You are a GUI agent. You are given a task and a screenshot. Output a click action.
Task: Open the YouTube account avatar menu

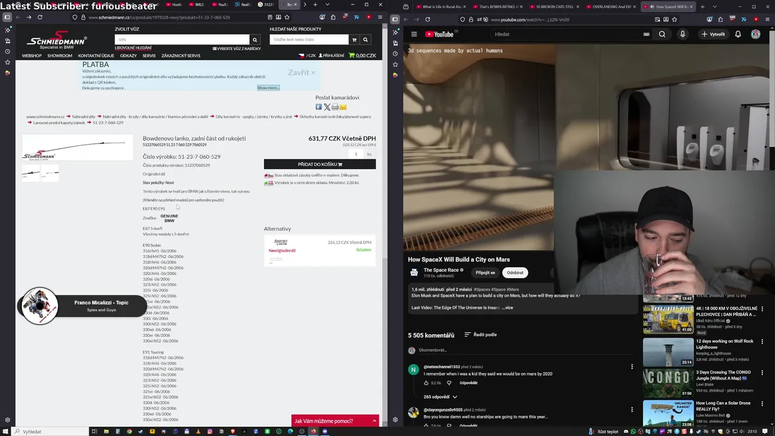coord(756,35)
